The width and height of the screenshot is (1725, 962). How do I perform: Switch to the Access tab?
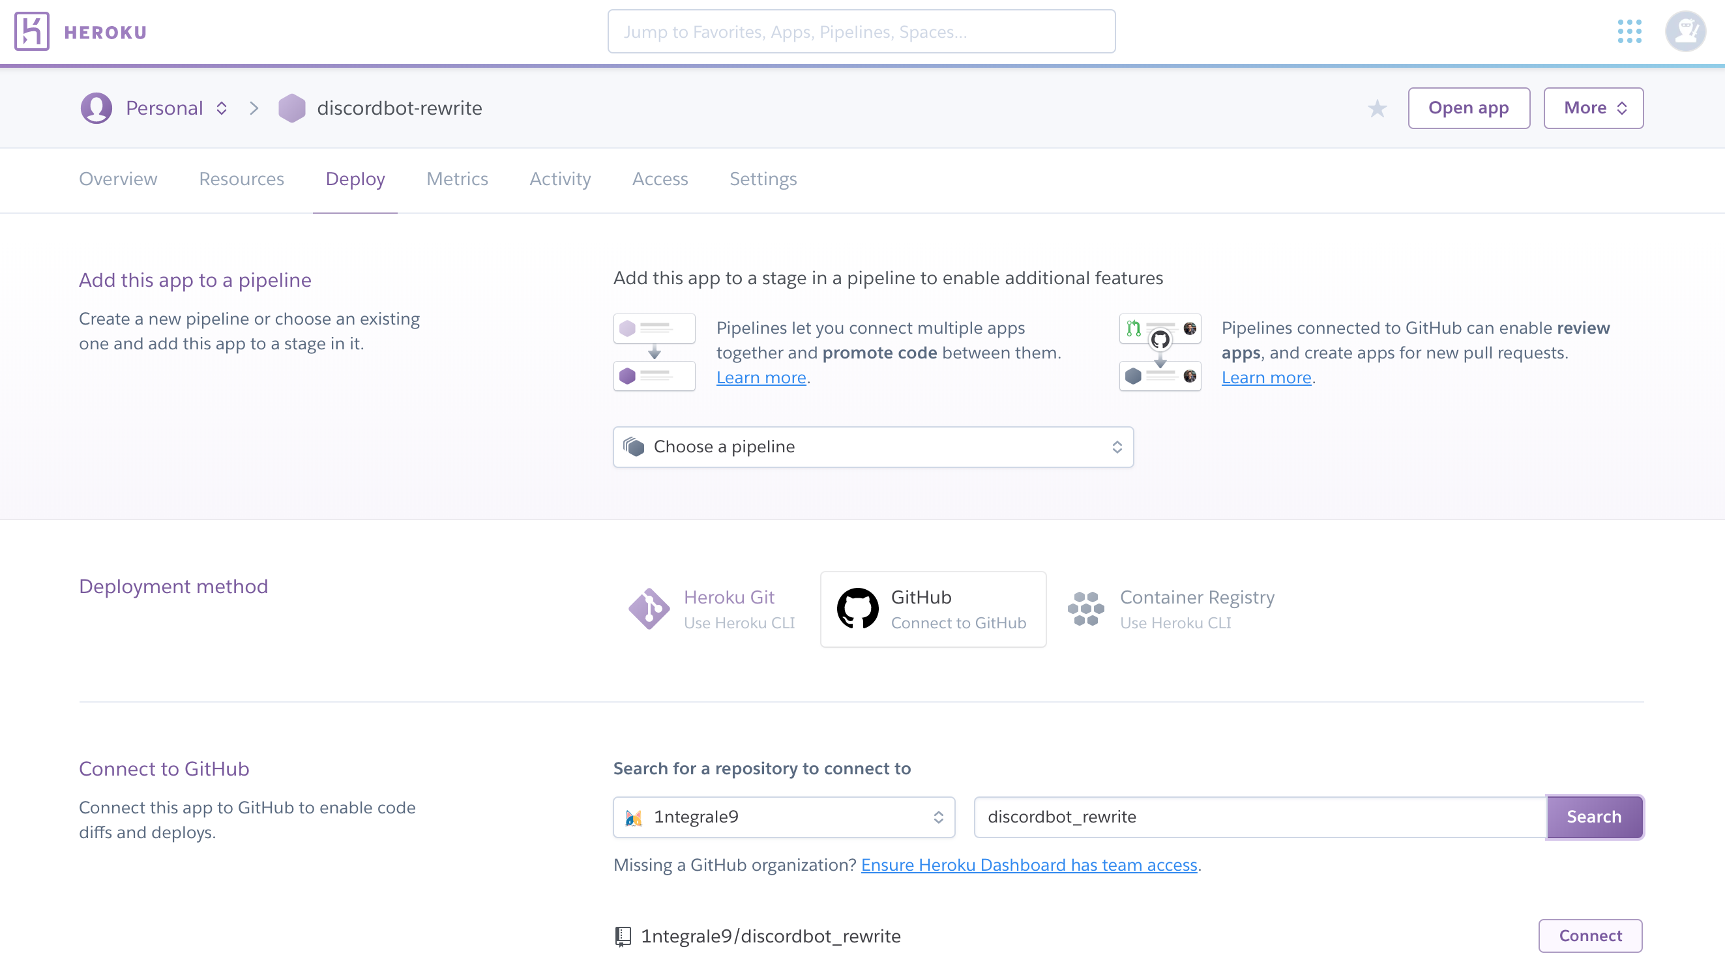click(x=660, y=179)
